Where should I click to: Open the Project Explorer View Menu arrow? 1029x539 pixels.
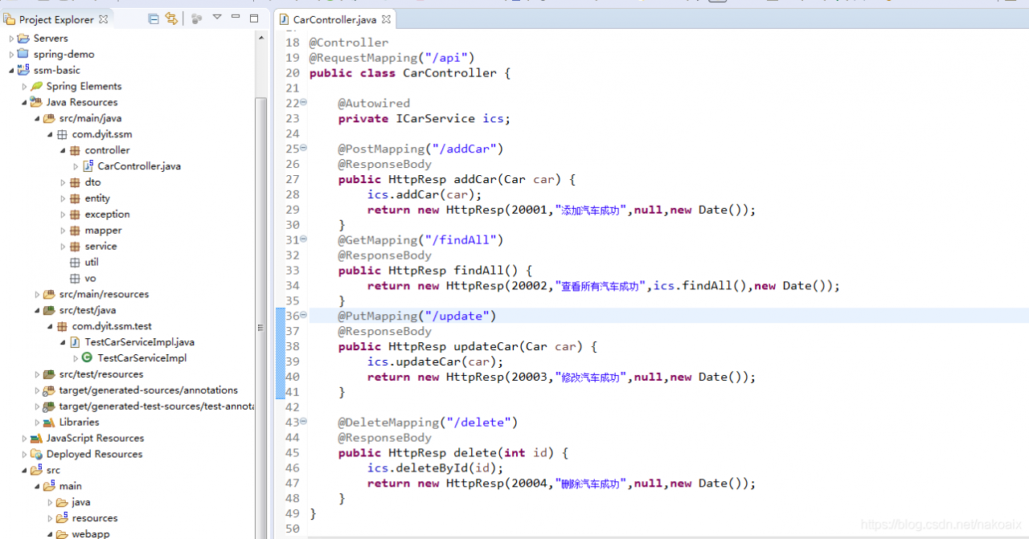[x=217, y=18]
